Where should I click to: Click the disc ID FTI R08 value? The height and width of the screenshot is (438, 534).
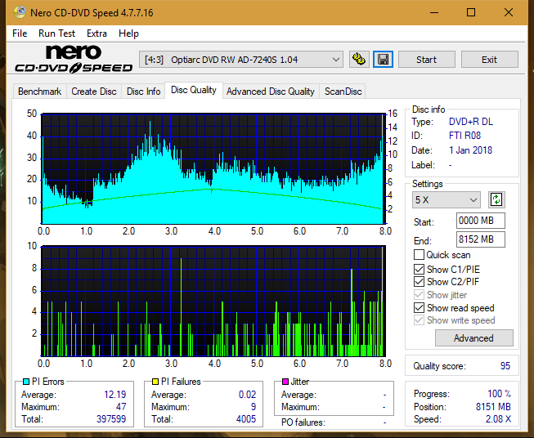(x=464, y=136)
